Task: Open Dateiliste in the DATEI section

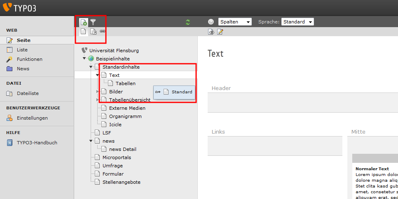Action: tap(28, 93)
